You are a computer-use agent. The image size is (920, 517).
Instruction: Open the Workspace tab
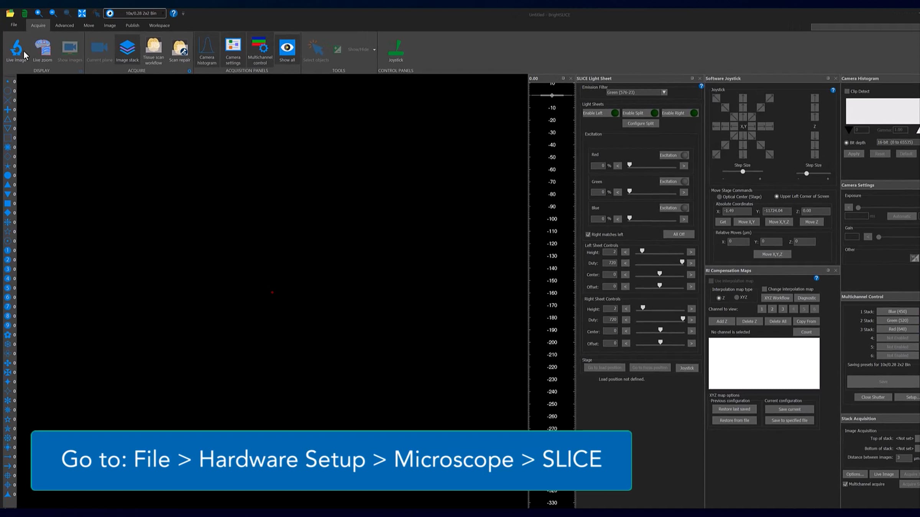159,25
